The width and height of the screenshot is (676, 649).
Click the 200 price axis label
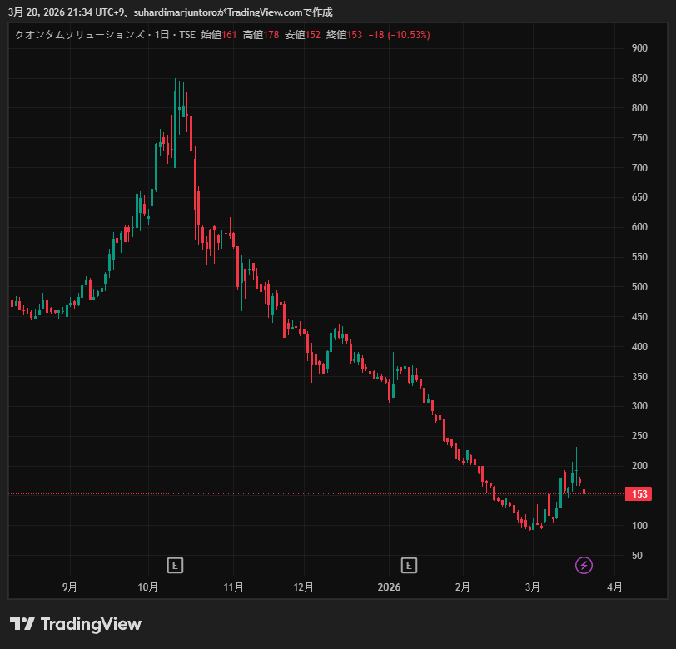639,466
